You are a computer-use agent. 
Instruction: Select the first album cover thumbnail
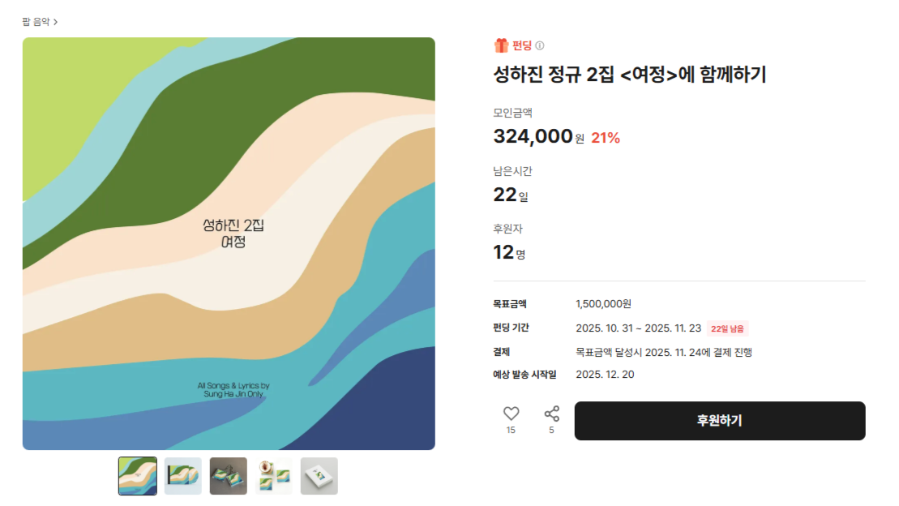tap(138, 476)
